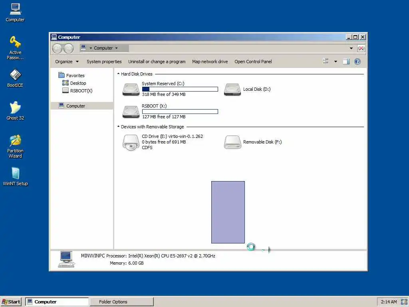Open Partition Wizard desktop shortcut
The width and height of the screenshot is (409, 307).
coord(15,146)
